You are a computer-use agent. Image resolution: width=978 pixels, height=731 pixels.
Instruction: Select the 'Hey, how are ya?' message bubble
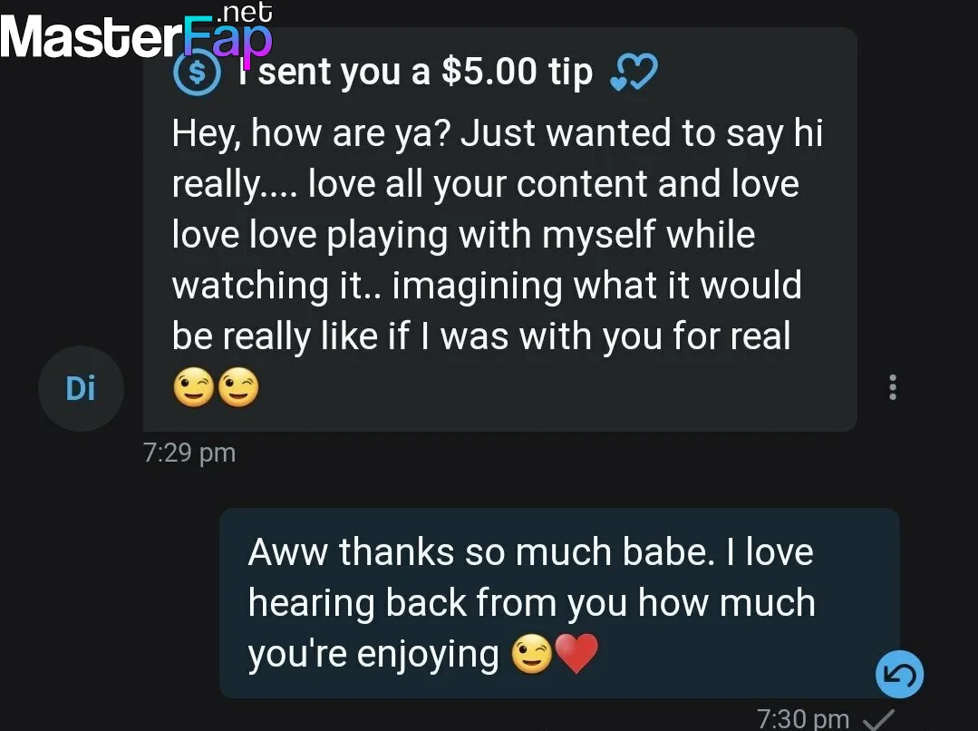[499, 229]
